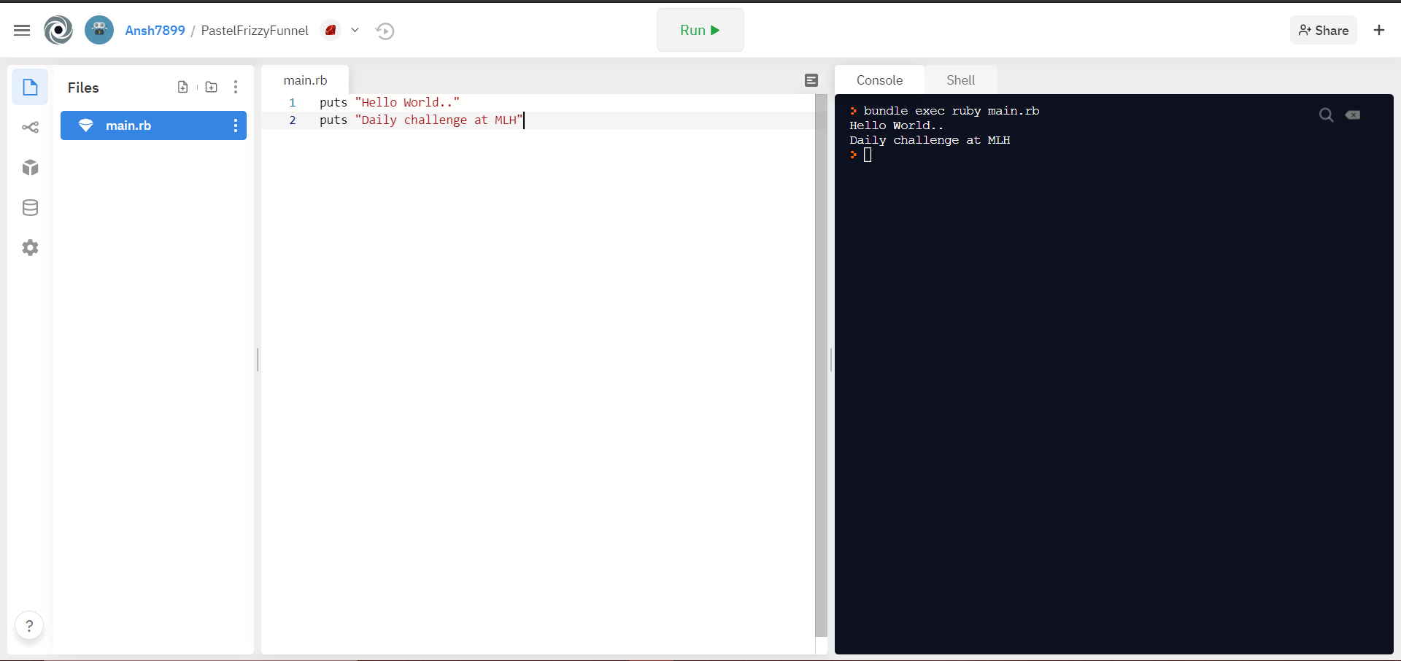Switch to main.rb editor tab
Image resolution: width=1401 pixels, height=661 pixels.
point(305,80)
